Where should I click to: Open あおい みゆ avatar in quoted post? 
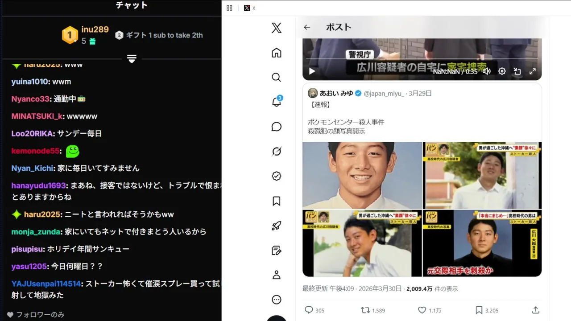coord(313,93)
